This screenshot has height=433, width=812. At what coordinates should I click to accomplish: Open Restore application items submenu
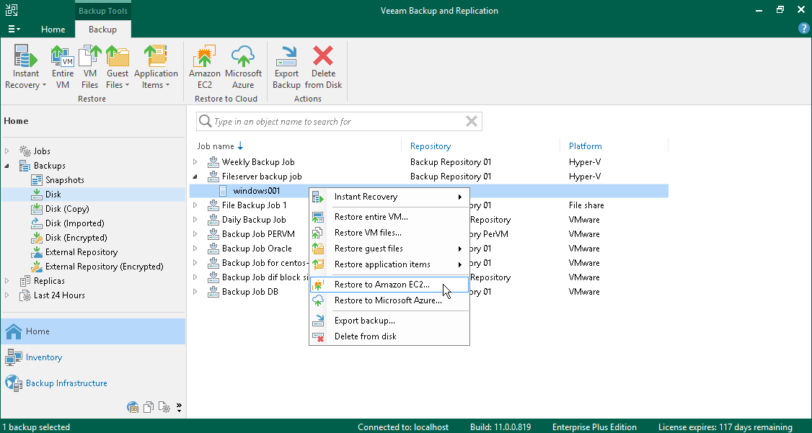[x=389, y=264]
